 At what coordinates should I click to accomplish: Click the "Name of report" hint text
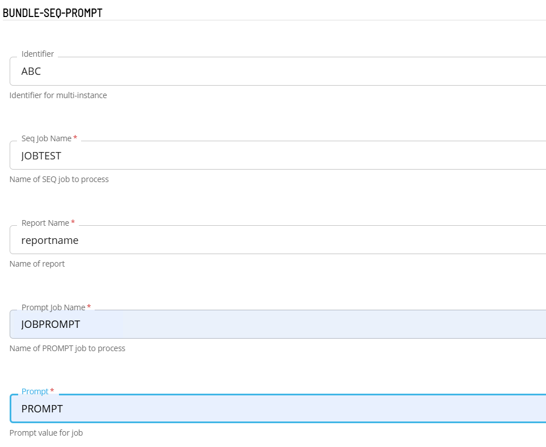(x=37, y=264)
